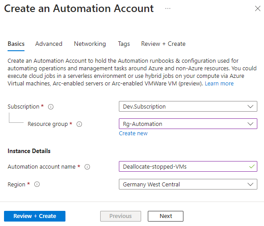Go to the Tags tab
264x226 pixels.
click(x=124, y=44)
